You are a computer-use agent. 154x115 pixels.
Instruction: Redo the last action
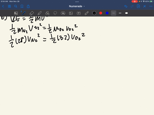(x=132, y=6)
